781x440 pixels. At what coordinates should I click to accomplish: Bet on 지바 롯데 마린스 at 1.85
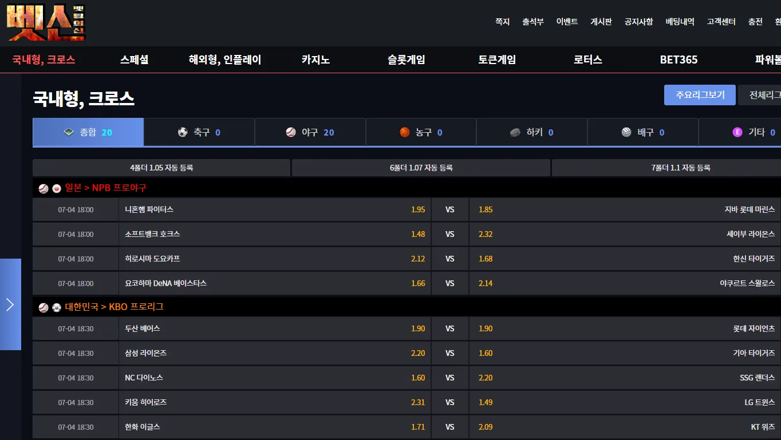(624, 209)
